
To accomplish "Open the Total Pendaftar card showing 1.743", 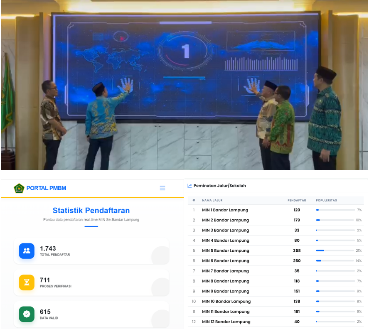I will (x=91, y=251).
